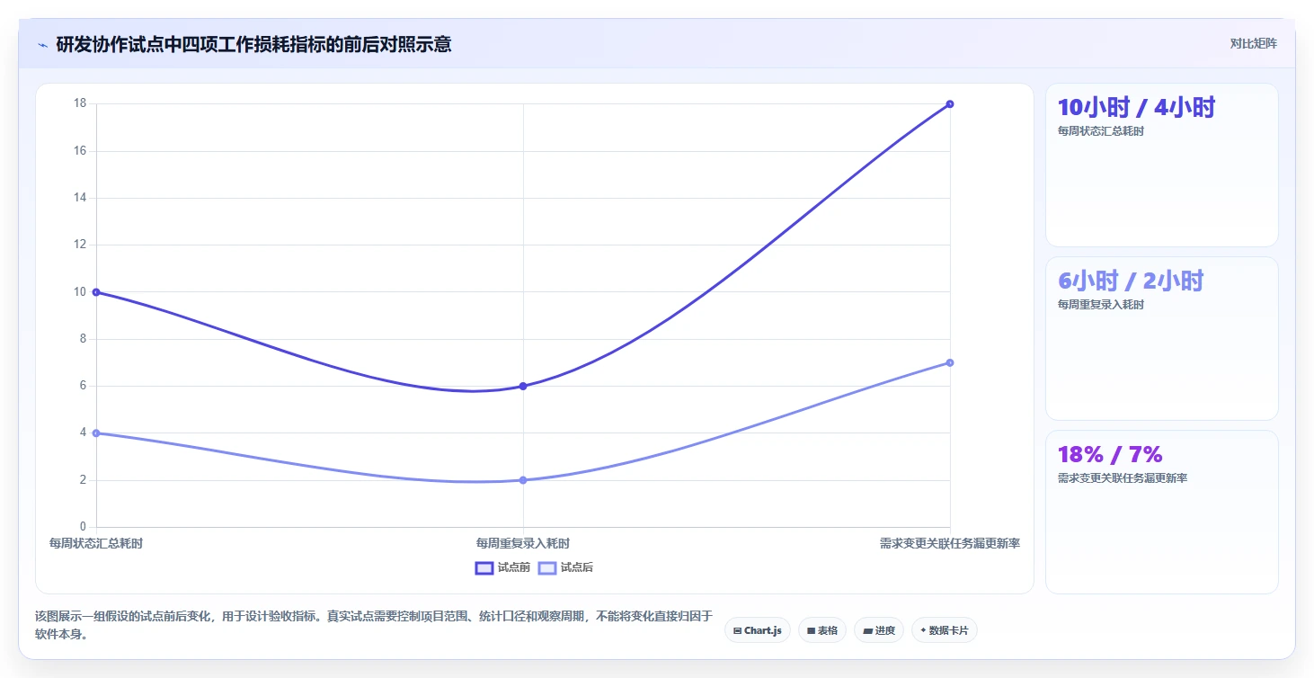
Task: Click the 18% / 7% card value
Action: tap(1110, 454)
